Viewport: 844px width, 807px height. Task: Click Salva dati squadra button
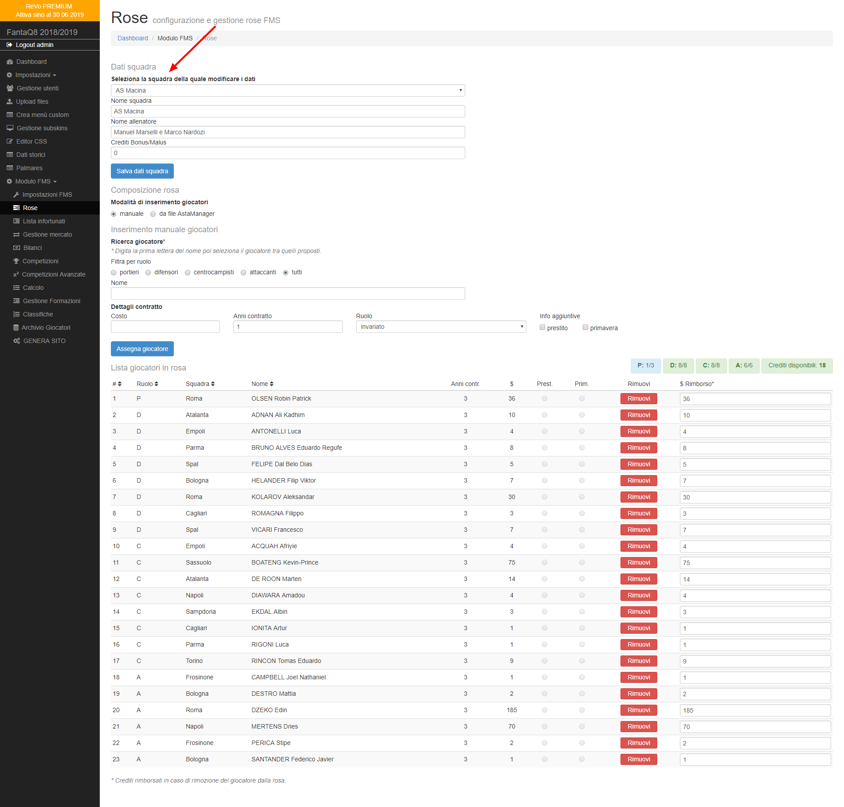(142, 171)
